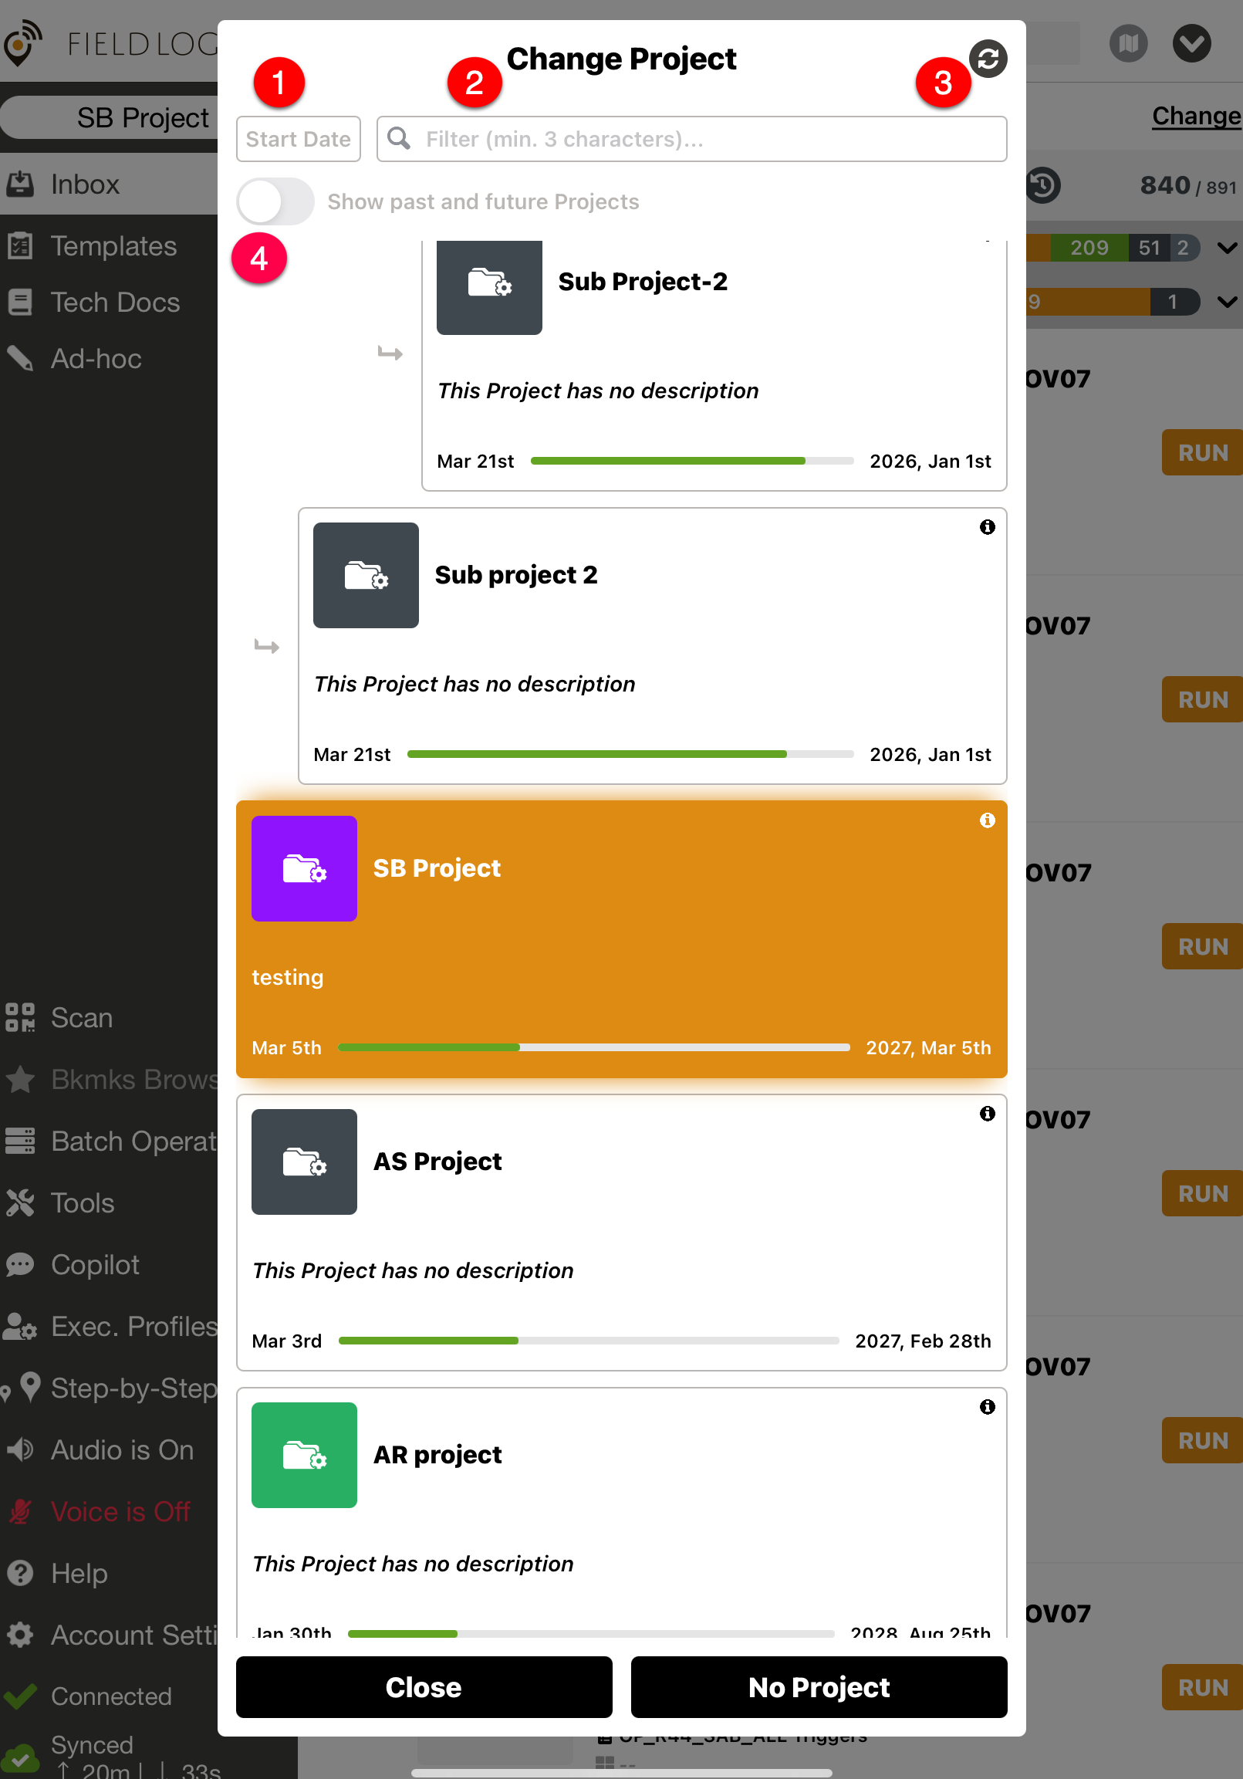This screenshot has width=1243, height=1779.
Task: Click the purple SB Project folder icon
Action: tap(303, 868)
